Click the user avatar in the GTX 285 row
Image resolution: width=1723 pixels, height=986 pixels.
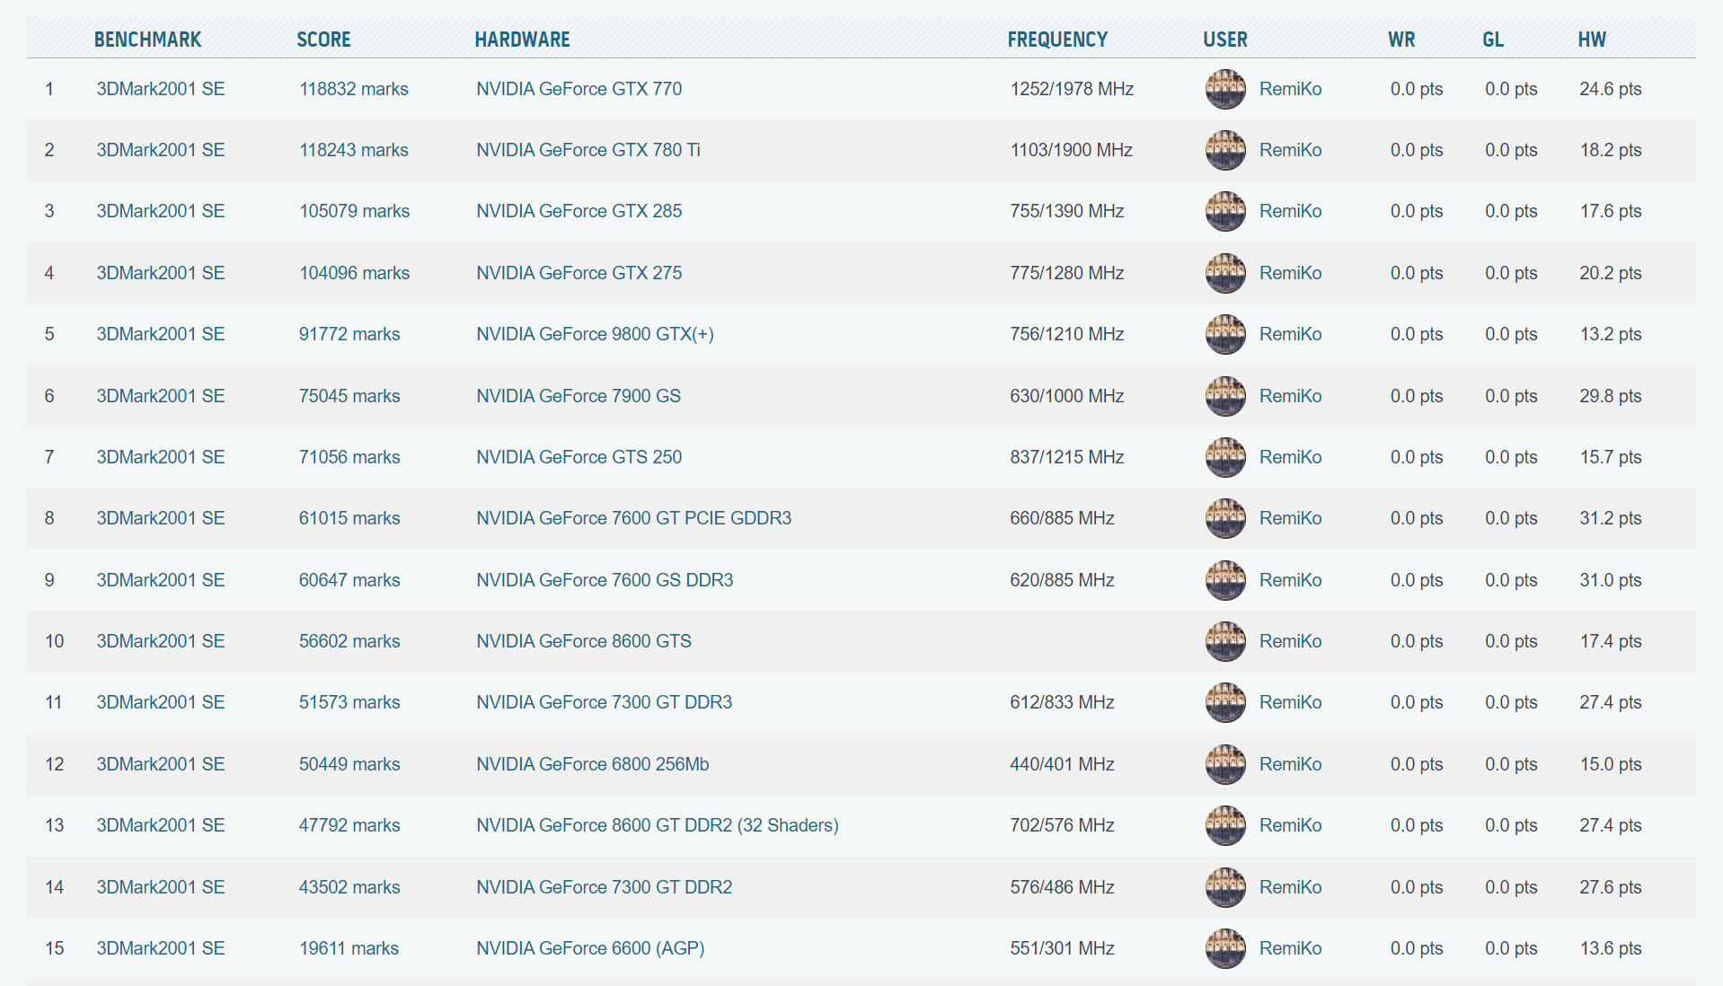(1224, 211)
